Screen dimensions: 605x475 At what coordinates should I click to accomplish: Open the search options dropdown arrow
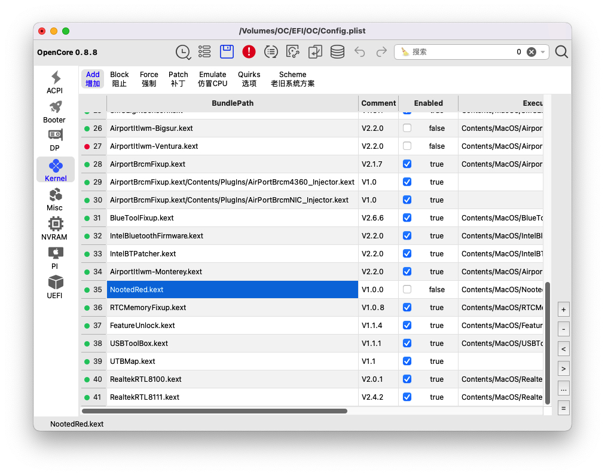543,51
